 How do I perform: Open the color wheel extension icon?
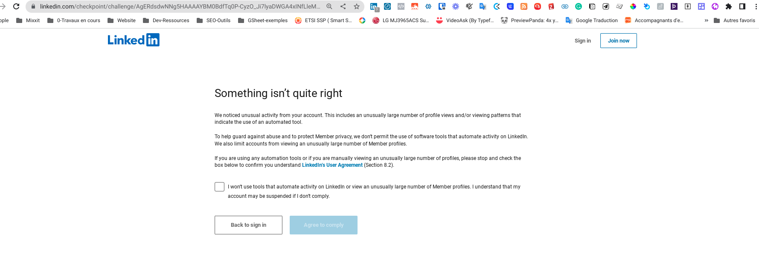click(x=633, y=6)
